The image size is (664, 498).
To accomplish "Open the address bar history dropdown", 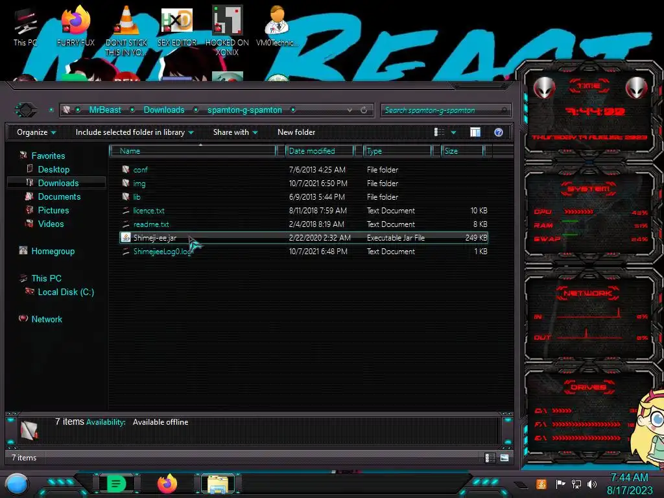I will [350, 110].
